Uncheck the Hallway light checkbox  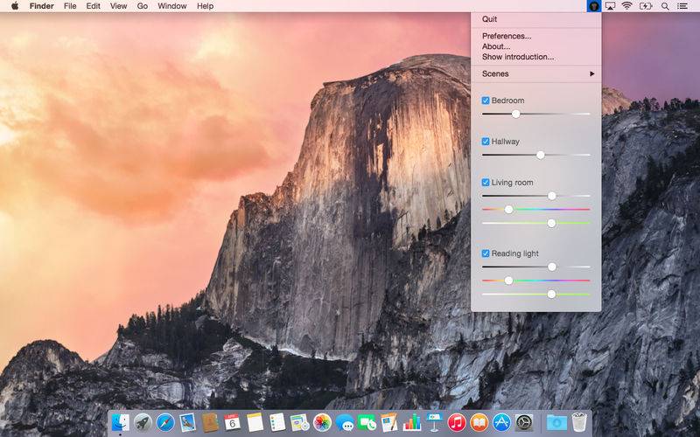point(486,142)
